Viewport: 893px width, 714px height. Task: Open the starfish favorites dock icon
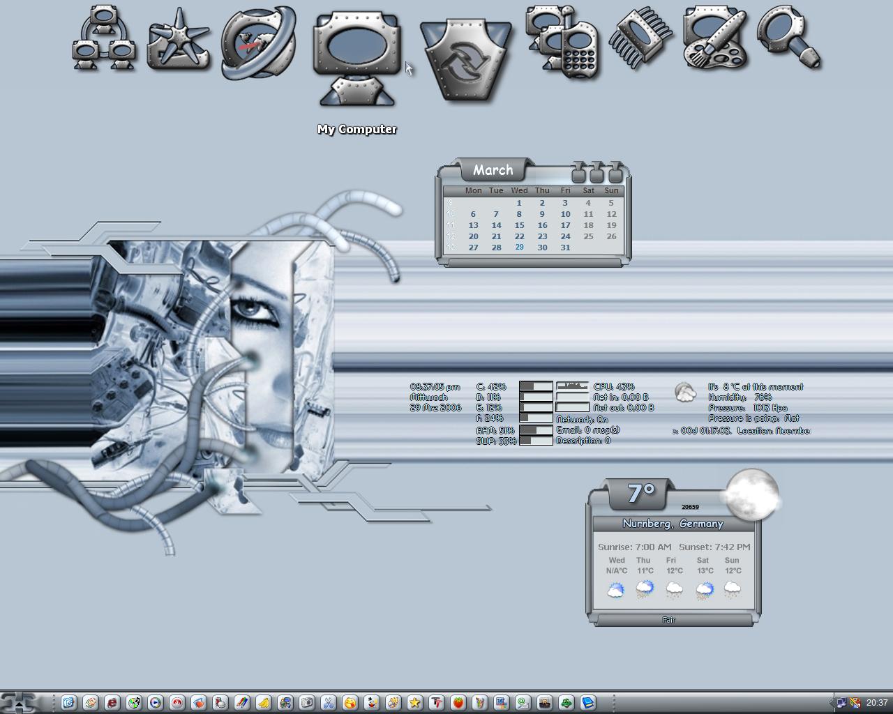coord(179,39)
